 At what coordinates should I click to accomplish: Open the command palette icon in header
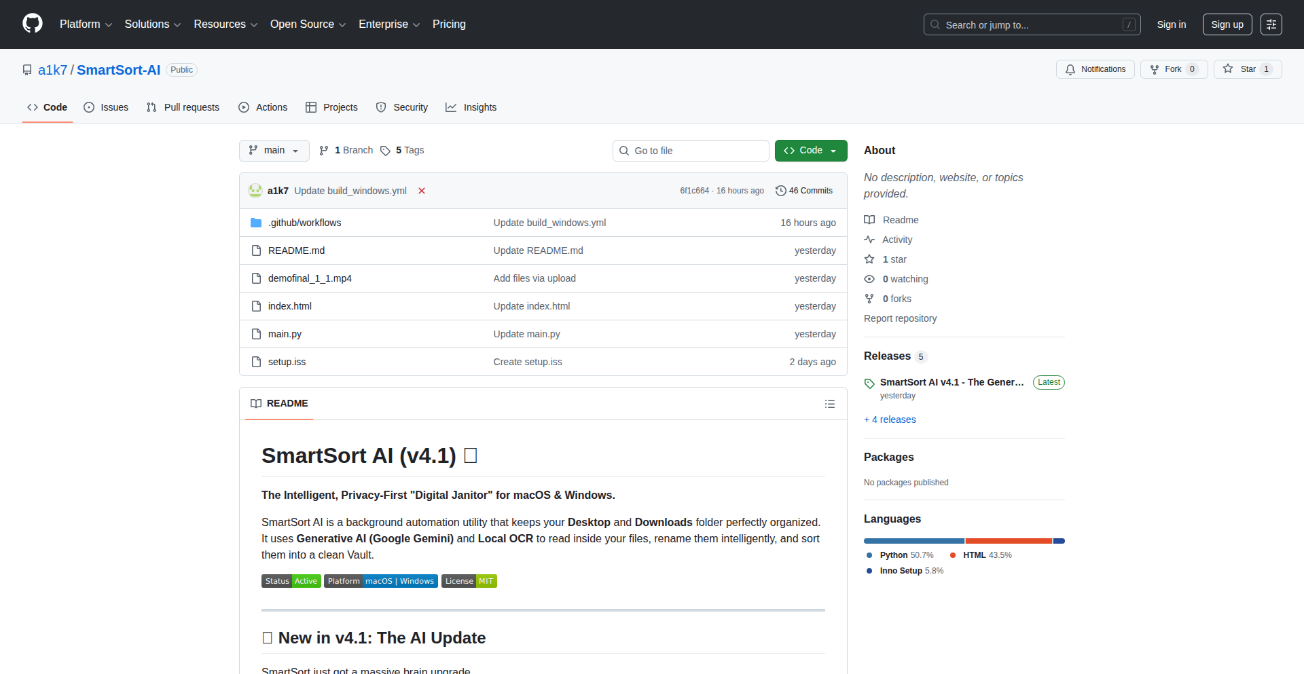click(1271, 24)
